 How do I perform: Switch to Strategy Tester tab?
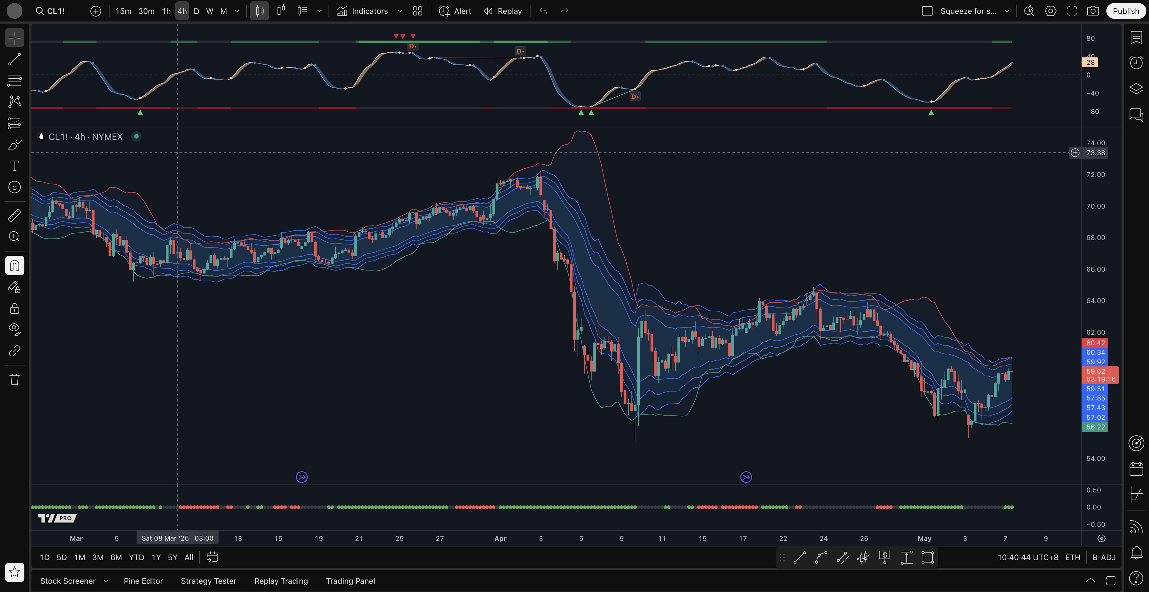tap(208, 581)
